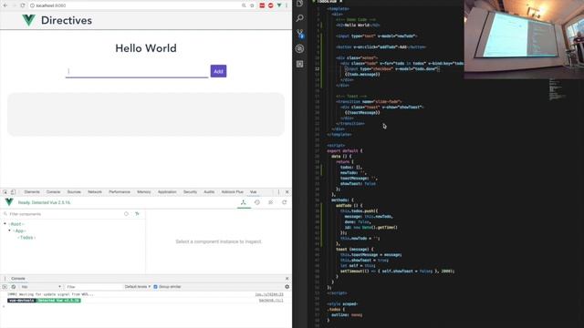Select the Console drawer tab
The width and height of the screenshot is (584, 328).
(x=18, y=279)
